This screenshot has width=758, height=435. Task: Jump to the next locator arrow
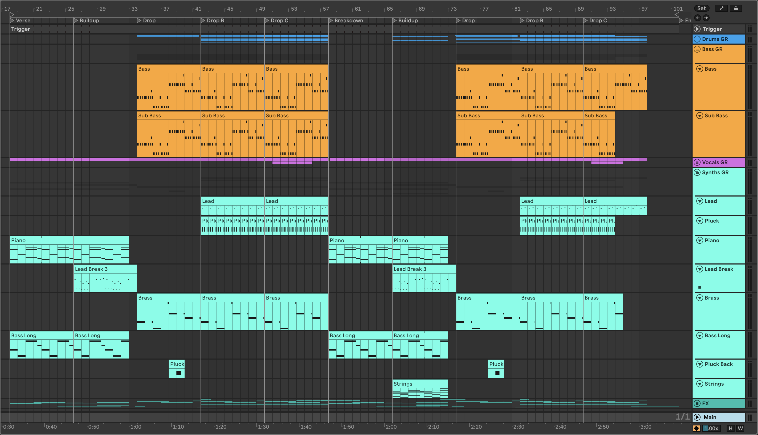(x=706, y=18)
